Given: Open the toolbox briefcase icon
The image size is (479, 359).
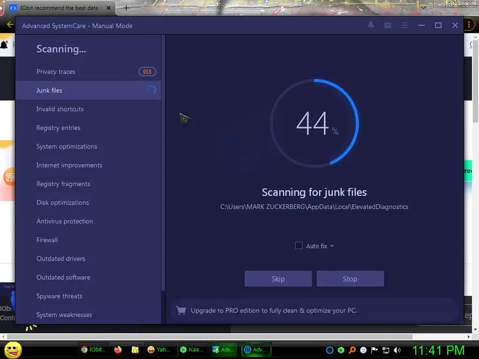Looking at the screenshot, I should pyautogui.click(x=388, y=25).
